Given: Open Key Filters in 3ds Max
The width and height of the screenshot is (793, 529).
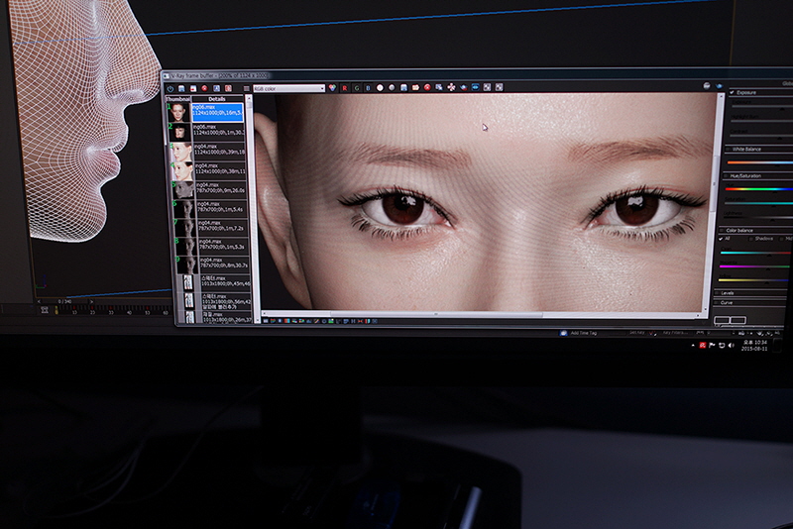Looking at the screenshot, I should point(675,333).
